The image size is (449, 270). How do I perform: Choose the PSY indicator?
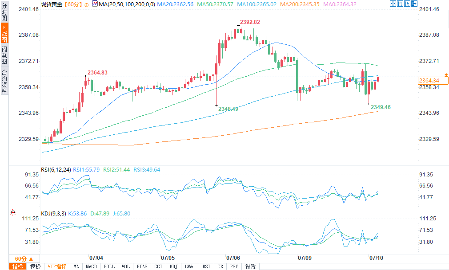point(234,266)
